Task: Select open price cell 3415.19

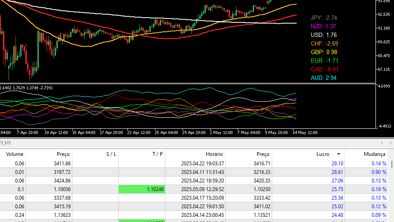Action: click(x=62, y=207)
